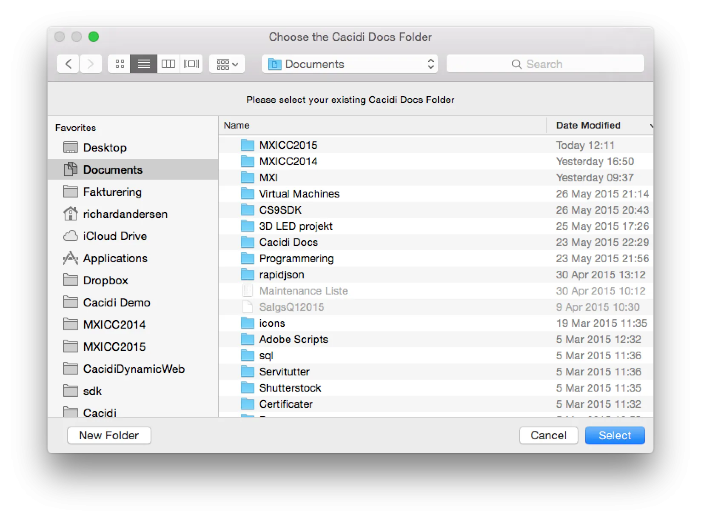Select the Cacidi Docs folder
The height and width of the screenshot is (521, 701).
point(288,242)
